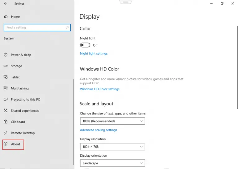
Task: Click the Clipboard icon
Action: coord(6,122)
